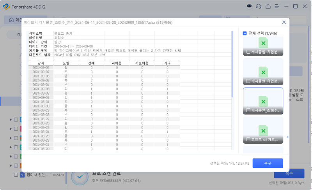Toggle the 전체 선택 (1/946) checkbox
The width and height of the screenshot is (312, 190).
point(245,33)
